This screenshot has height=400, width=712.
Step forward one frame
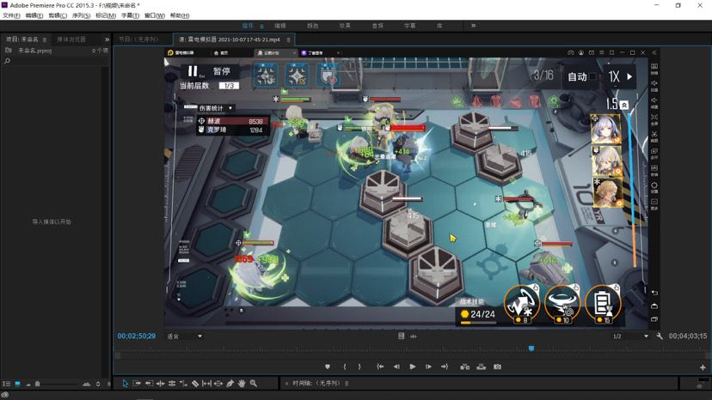click(x=428, y=367)
